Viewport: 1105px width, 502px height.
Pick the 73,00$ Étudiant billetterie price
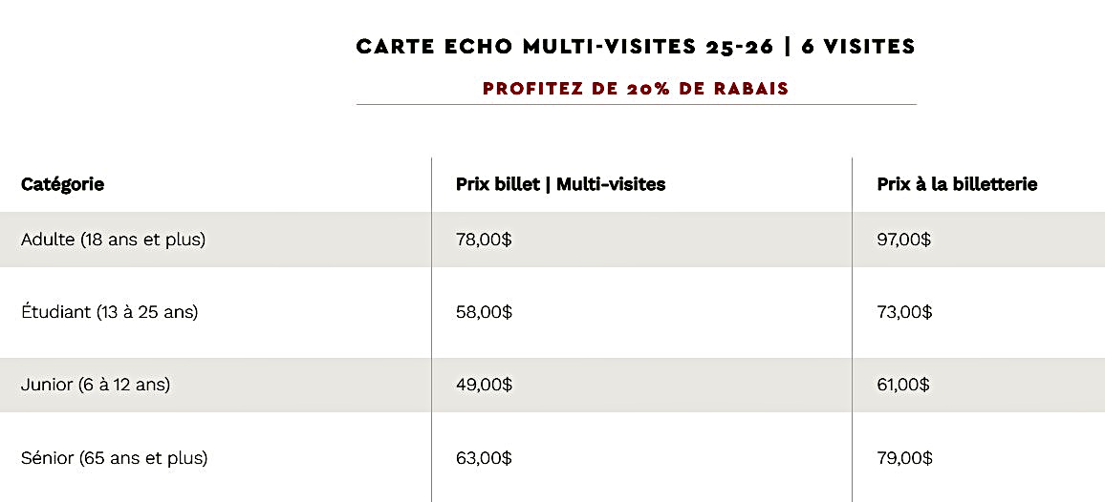point(904,312)
